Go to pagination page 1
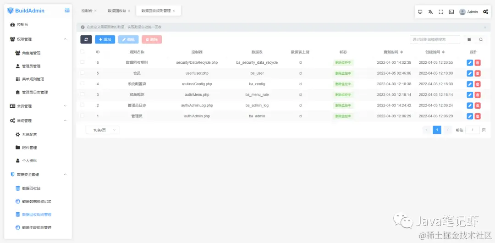Image resolution: width=495 pixels, height=243 pixels. point(437,130)
